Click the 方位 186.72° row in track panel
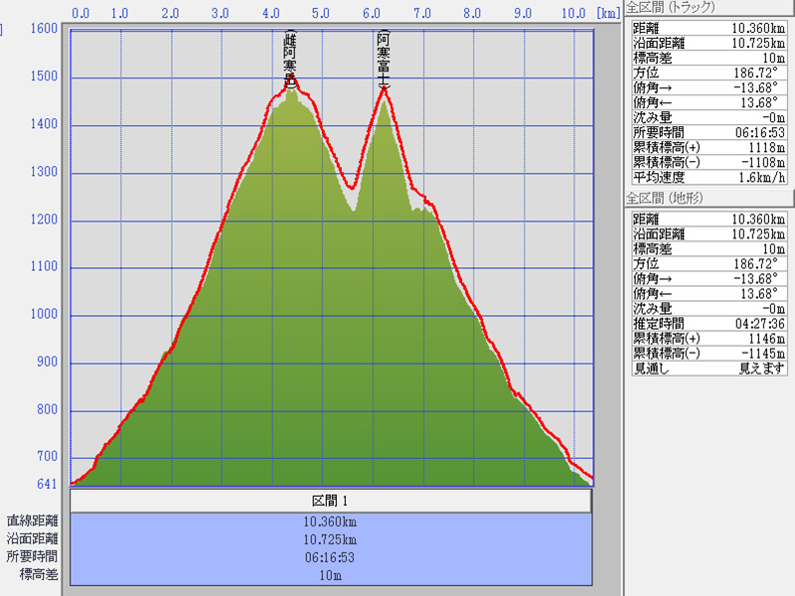 (709, 73)
